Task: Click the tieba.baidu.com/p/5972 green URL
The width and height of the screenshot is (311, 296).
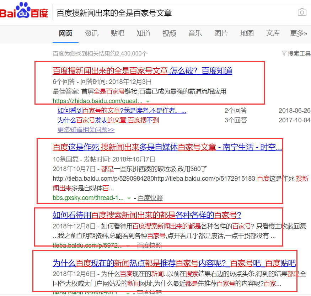Action: [88, 245]
